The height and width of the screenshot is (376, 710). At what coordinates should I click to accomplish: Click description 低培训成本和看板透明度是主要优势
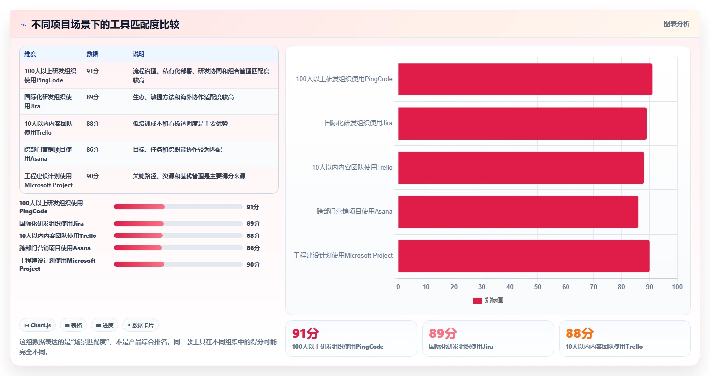(180, 124)
